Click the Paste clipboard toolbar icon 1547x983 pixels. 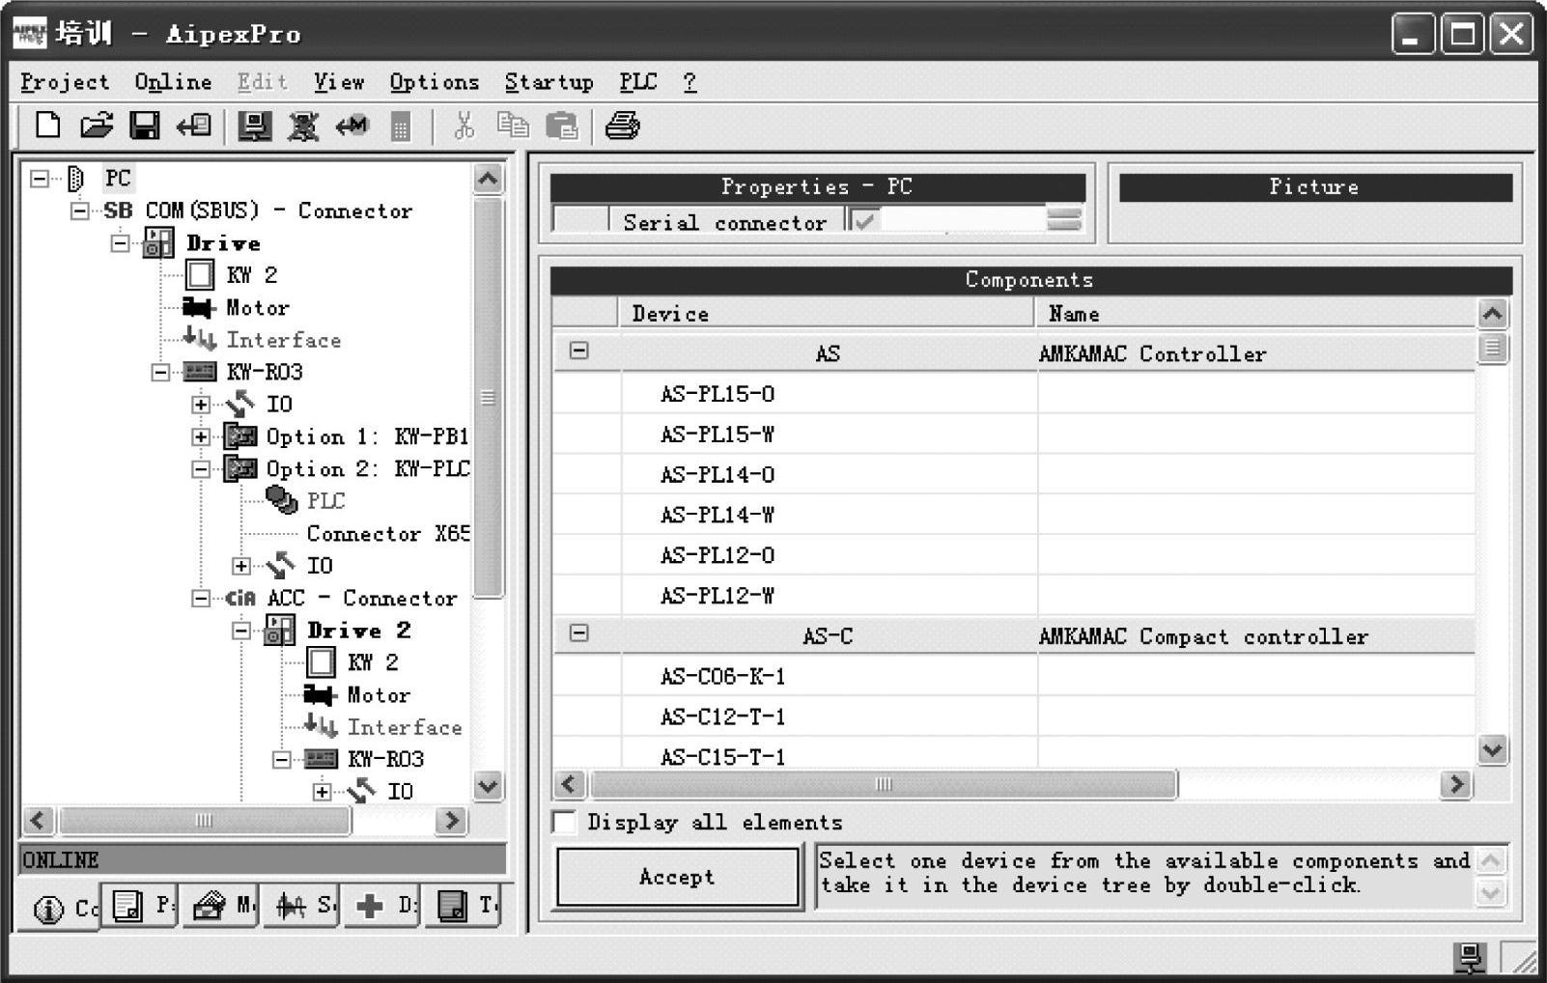[562, 126]
